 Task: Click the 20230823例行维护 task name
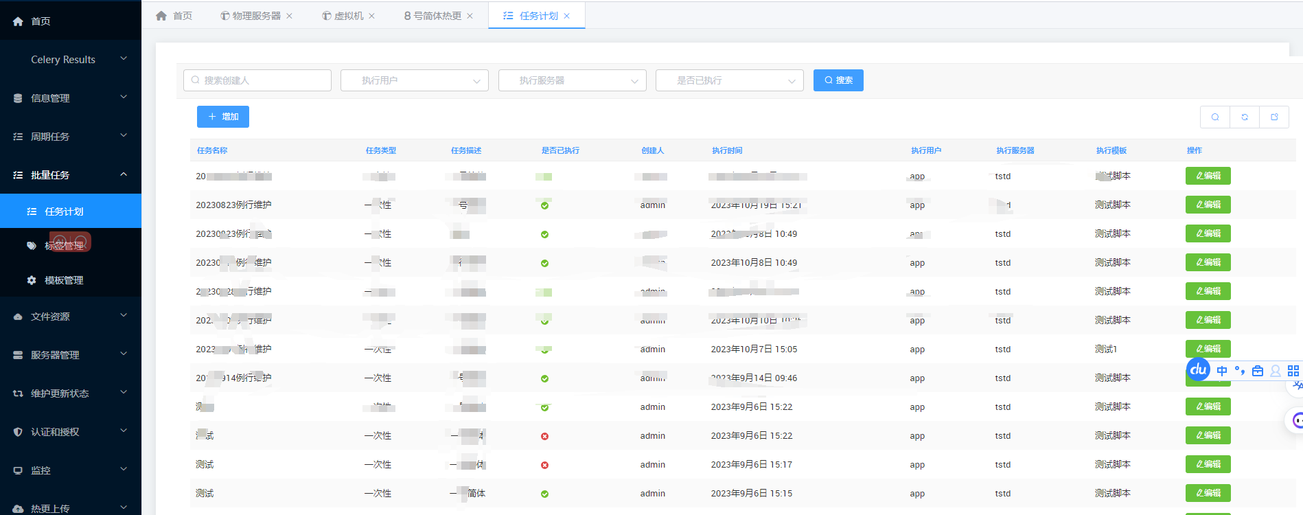coord(233,205)
